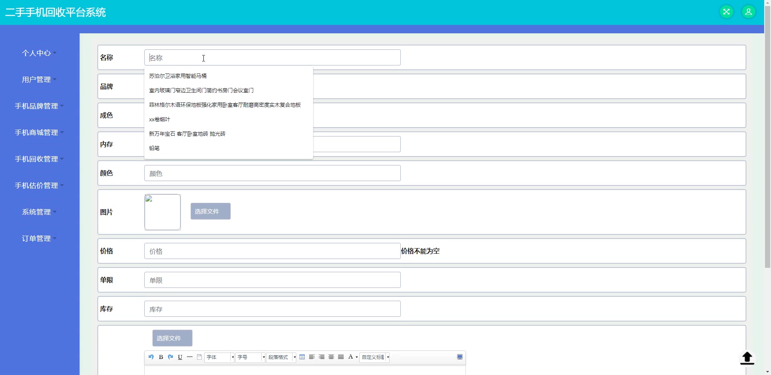Open user profile icon in header
The width and height of the screenshot is (771, 375).
pyautogui.click(x=748, y=12)
